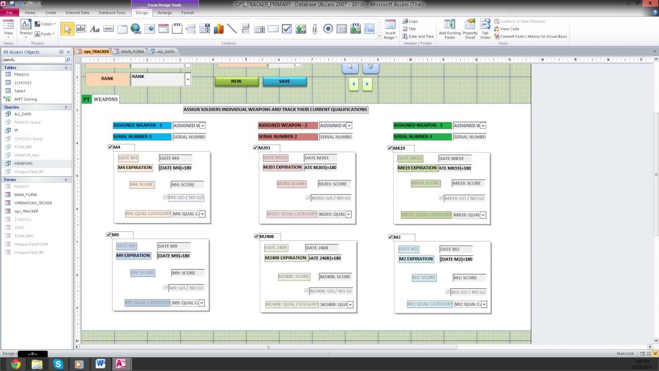The height and width of the screenshot is (371, 659).
Task: Open Assigned Weapon 1 dropdown arrow
Action: click(202, 125)
